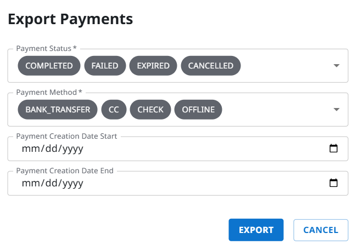Click the EXPORT button
The height and width of the screenshot is (250, 358).
click(256, 230)
